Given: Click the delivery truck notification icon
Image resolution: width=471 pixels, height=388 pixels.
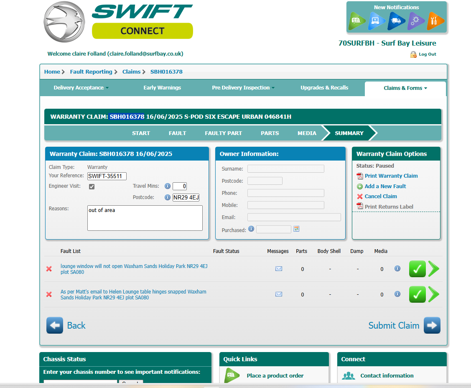Looking at the screenshot, I should 396,21.
